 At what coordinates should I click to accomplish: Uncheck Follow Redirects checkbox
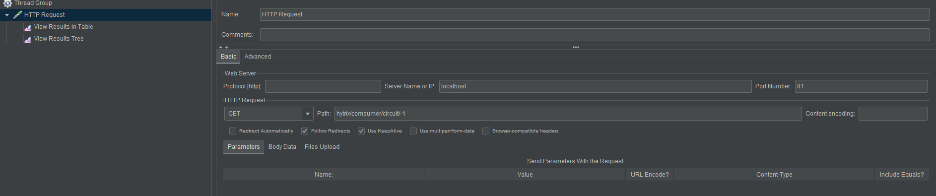click(x=305, y=131)
